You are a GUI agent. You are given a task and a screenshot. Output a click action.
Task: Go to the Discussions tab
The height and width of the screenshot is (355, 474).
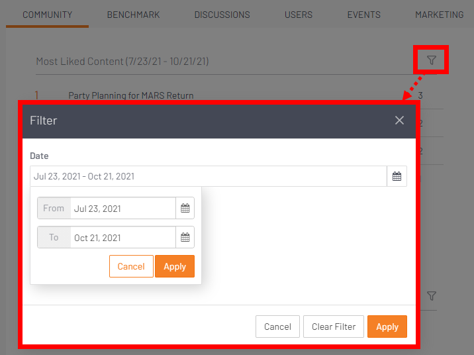click(222, 15)
